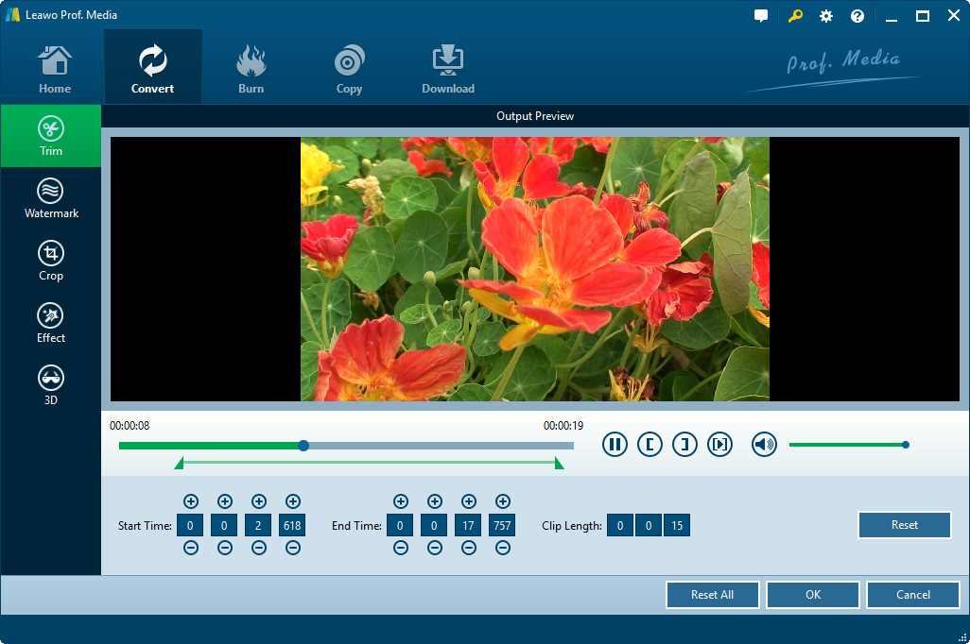Screen dimensions: 970x644
Task: Click the set start point bracket icon
Action: click(x=650, y=444)
